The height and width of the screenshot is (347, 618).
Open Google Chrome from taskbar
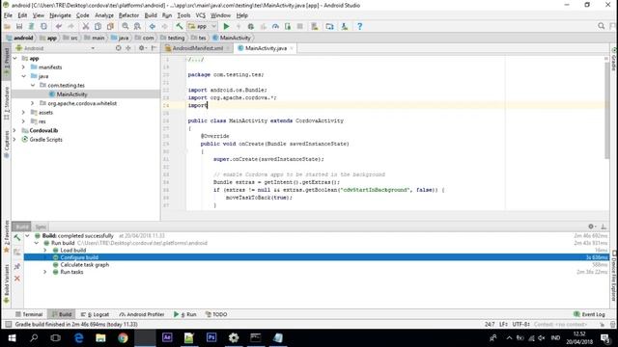click(x=123, y=338)
